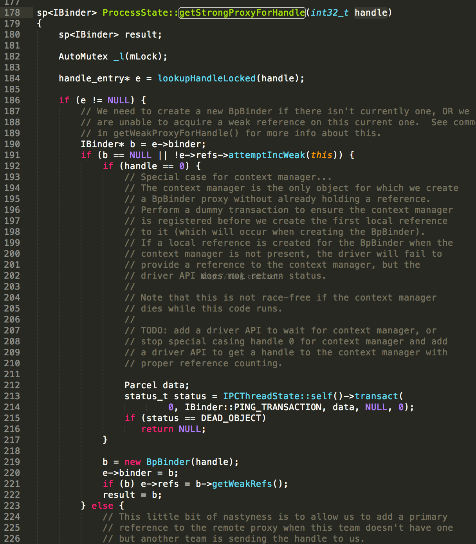Click 'e->binder;' on line 190

(x=179, y=144)
